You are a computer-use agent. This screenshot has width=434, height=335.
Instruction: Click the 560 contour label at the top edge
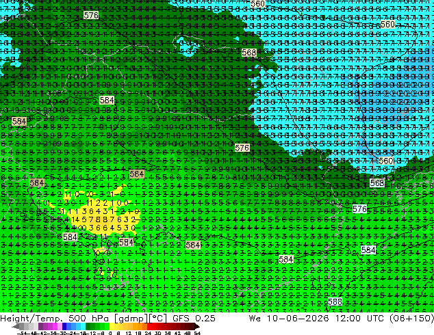[257, 3]
